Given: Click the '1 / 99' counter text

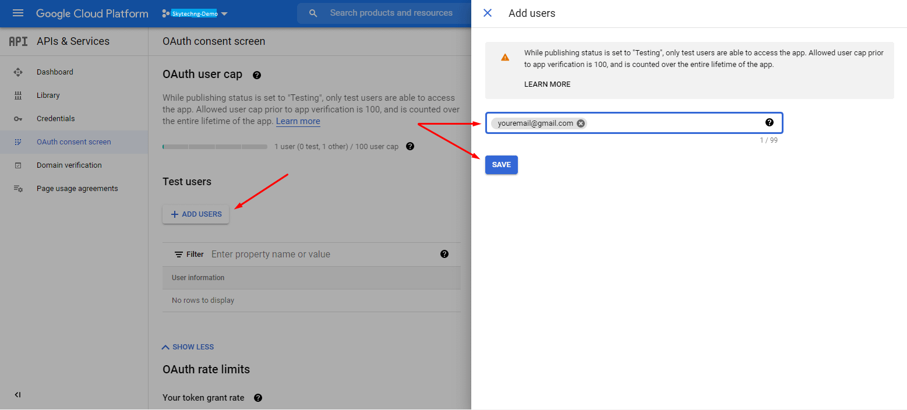Looking at the screenshot, I should pos(768,140).
